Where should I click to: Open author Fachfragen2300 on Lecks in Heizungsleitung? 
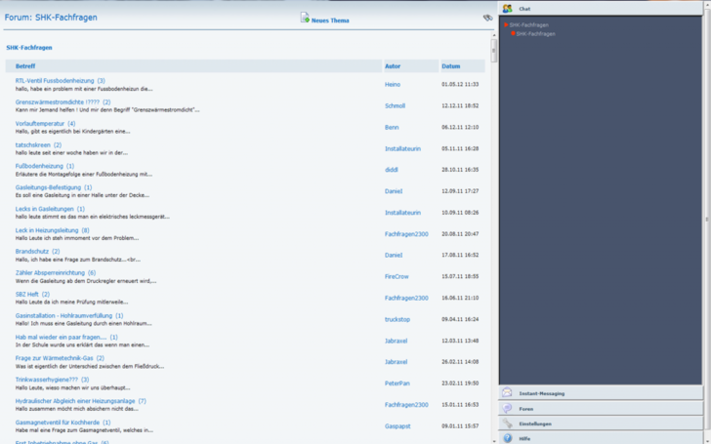406,234
